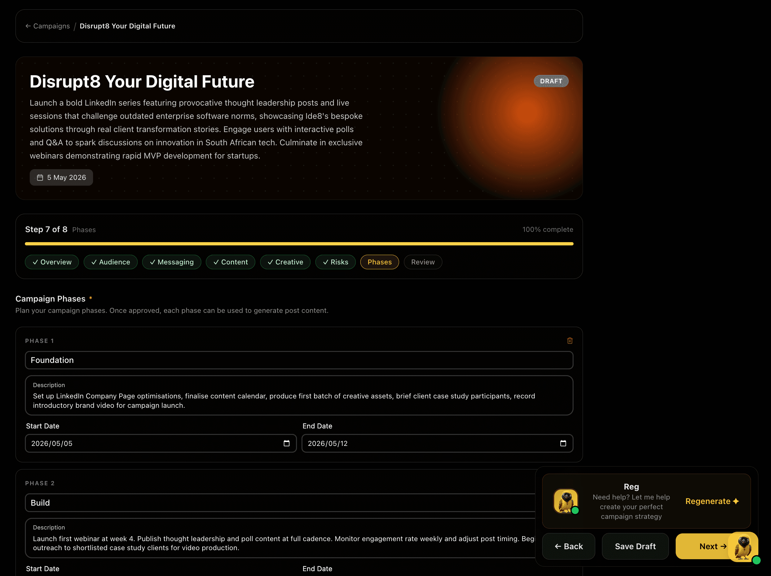Screen dimensions: 771x576
Task: Click the Phase 1 End Date field 2026/05/12
Action: (x=438, y=443)
